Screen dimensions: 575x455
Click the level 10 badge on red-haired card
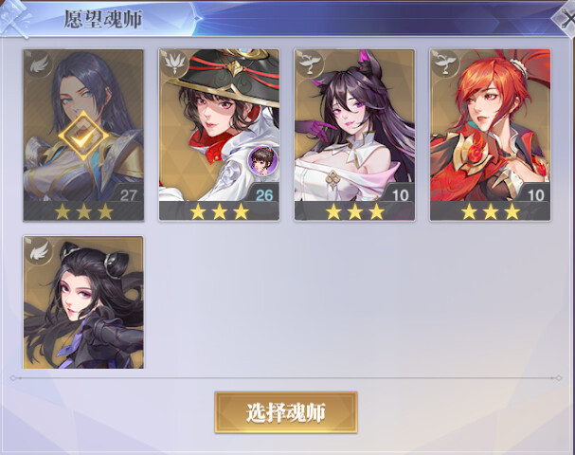pos(534,193)
